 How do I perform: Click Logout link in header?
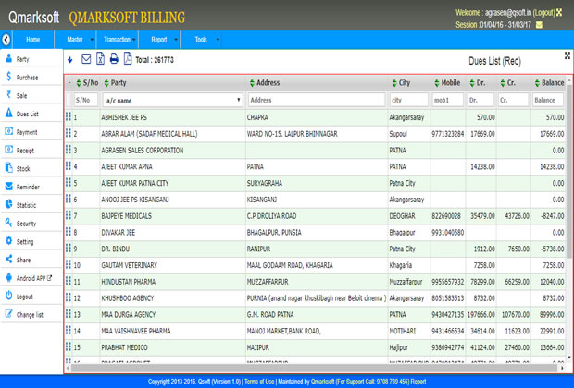tap(544, 12)
